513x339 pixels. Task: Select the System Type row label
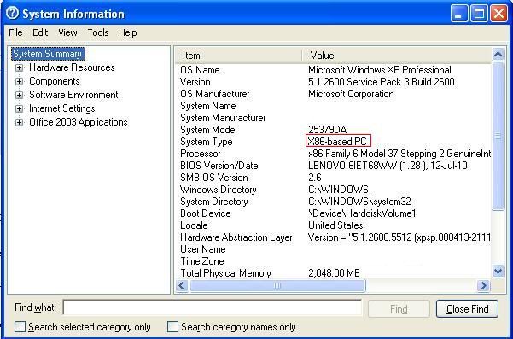[206, 142]
